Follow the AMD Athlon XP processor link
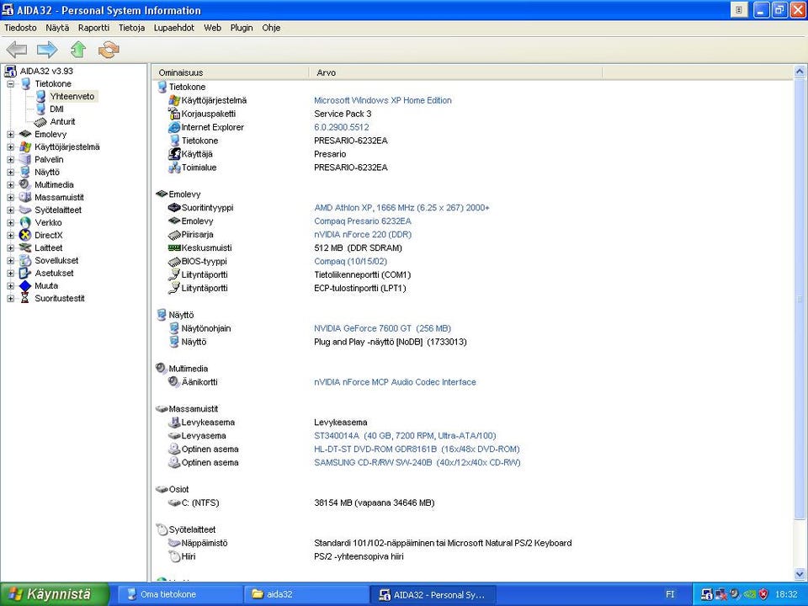Viewport: 808px width, 606px height. point(402,208)
